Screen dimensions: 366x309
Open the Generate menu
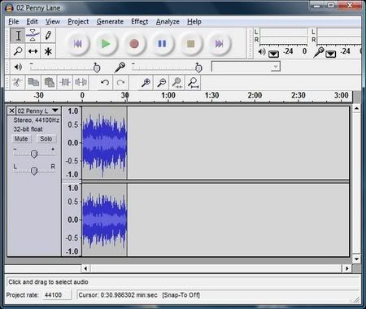110,21
